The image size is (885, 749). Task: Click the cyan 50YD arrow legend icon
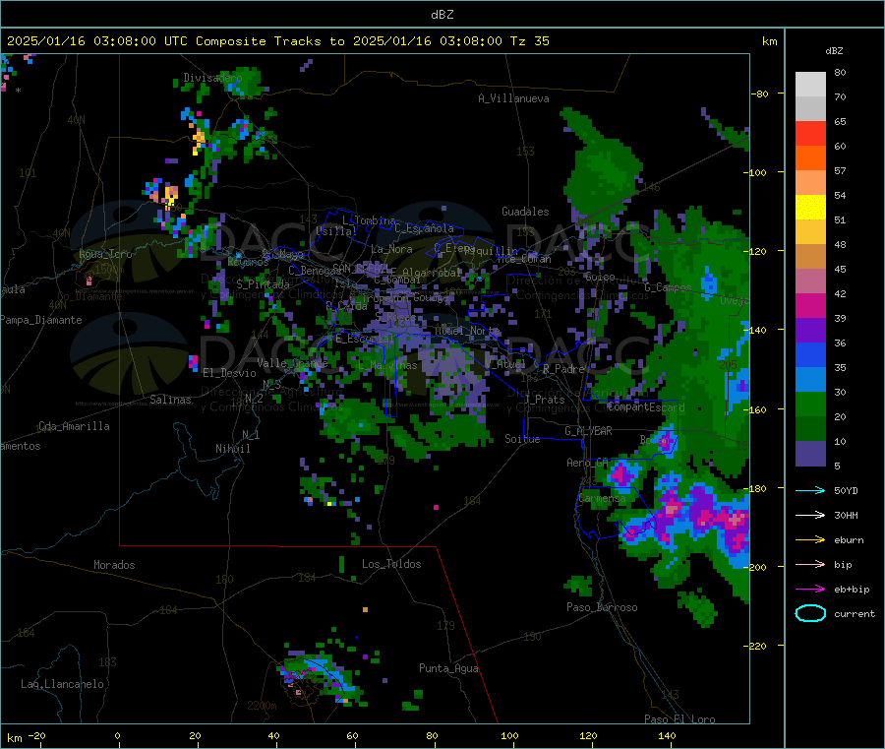pos(810,490)
